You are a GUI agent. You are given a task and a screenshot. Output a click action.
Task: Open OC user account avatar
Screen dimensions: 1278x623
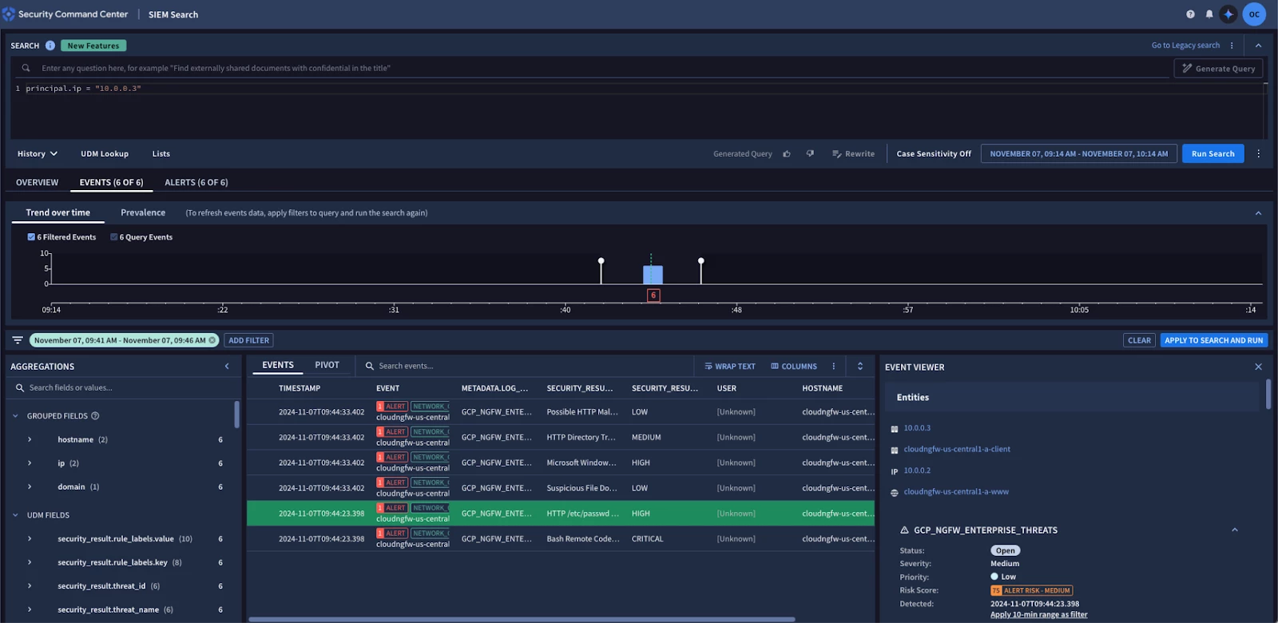point(1254,14)
